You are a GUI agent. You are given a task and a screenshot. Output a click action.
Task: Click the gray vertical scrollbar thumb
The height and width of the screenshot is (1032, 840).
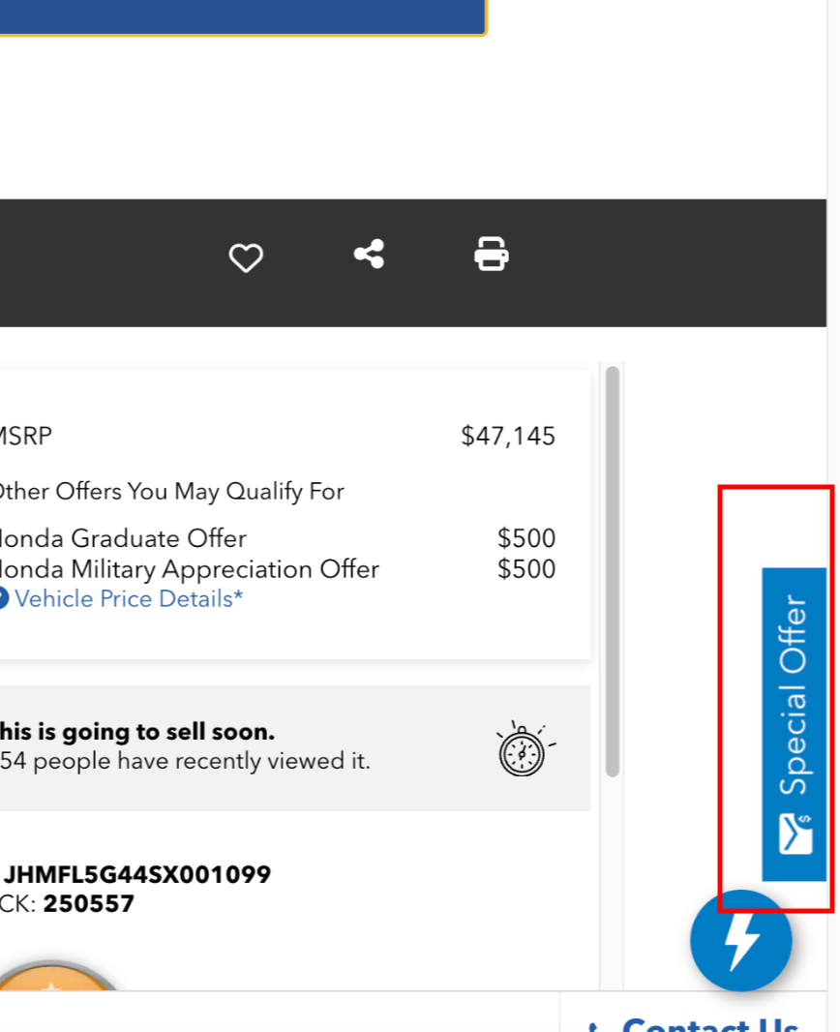pos(612,571)
